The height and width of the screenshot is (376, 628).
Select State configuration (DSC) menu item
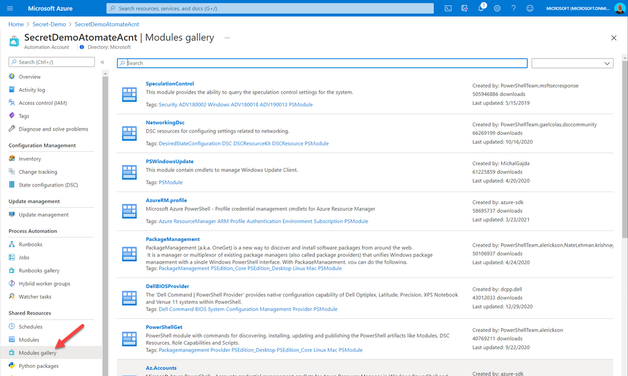(x=50, y=185)
